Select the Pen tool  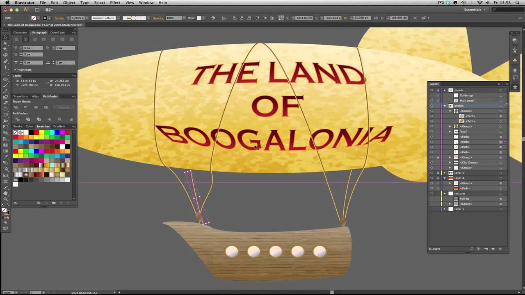[5, 61]
